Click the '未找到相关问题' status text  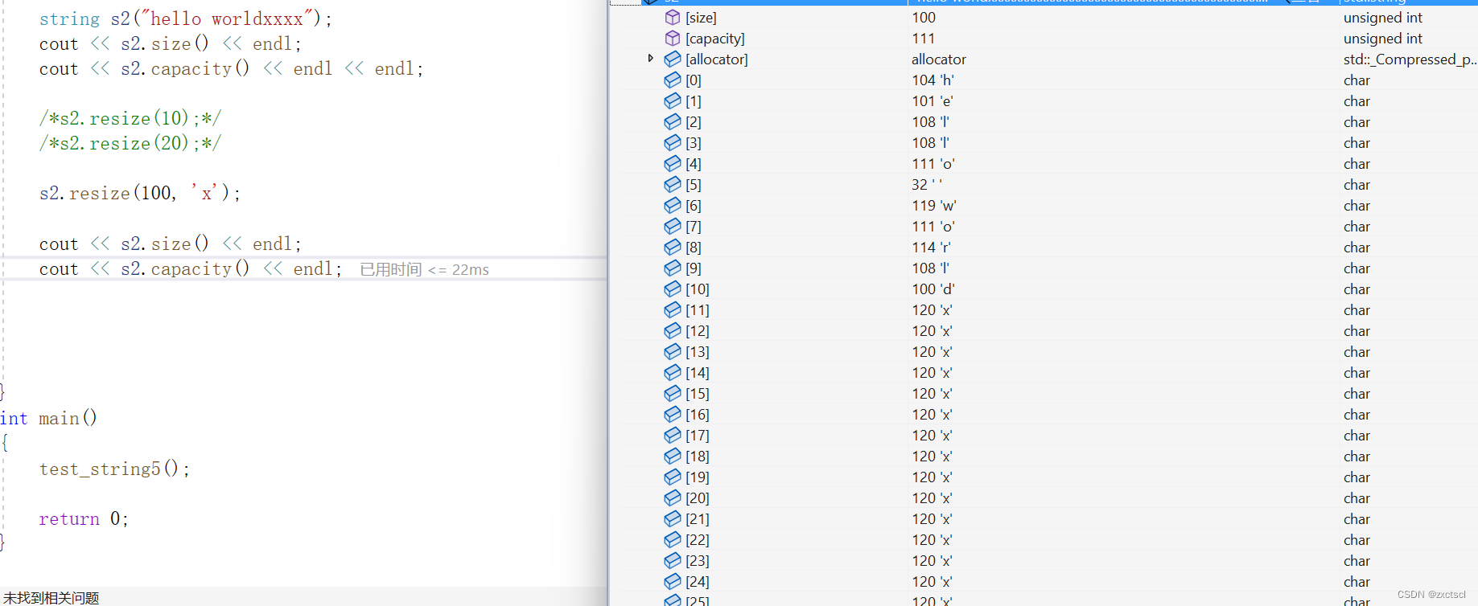pos(51,598)
